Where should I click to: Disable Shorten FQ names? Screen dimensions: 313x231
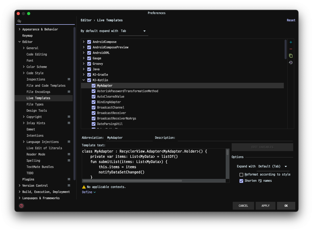tap(241, 180)
